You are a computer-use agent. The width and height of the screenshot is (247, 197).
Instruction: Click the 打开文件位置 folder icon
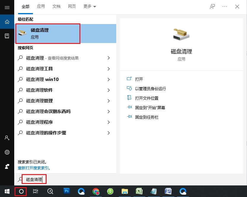pos(129,98)
